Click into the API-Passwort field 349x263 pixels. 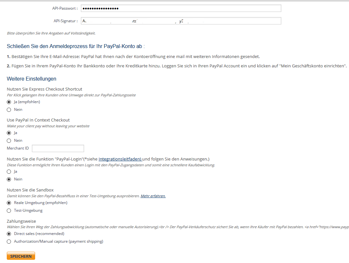(x=181, y=8)
